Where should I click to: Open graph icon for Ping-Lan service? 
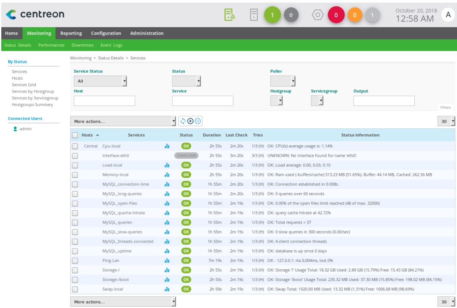[x=167, y=261]
